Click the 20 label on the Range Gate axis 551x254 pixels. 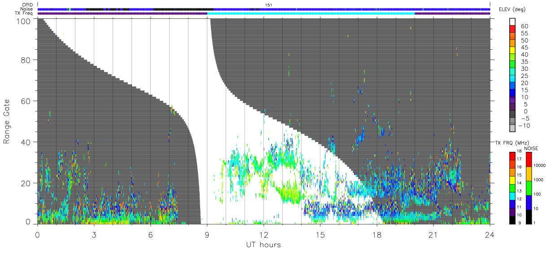pos(26,183)
